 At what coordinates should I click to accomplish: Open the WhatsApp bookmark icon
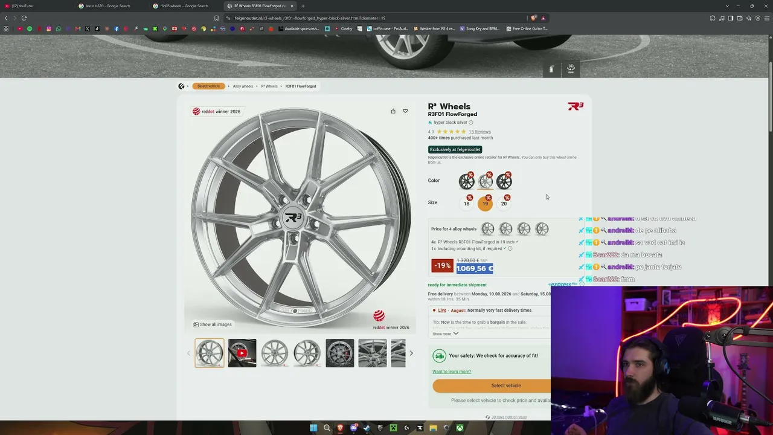(59, 28)
